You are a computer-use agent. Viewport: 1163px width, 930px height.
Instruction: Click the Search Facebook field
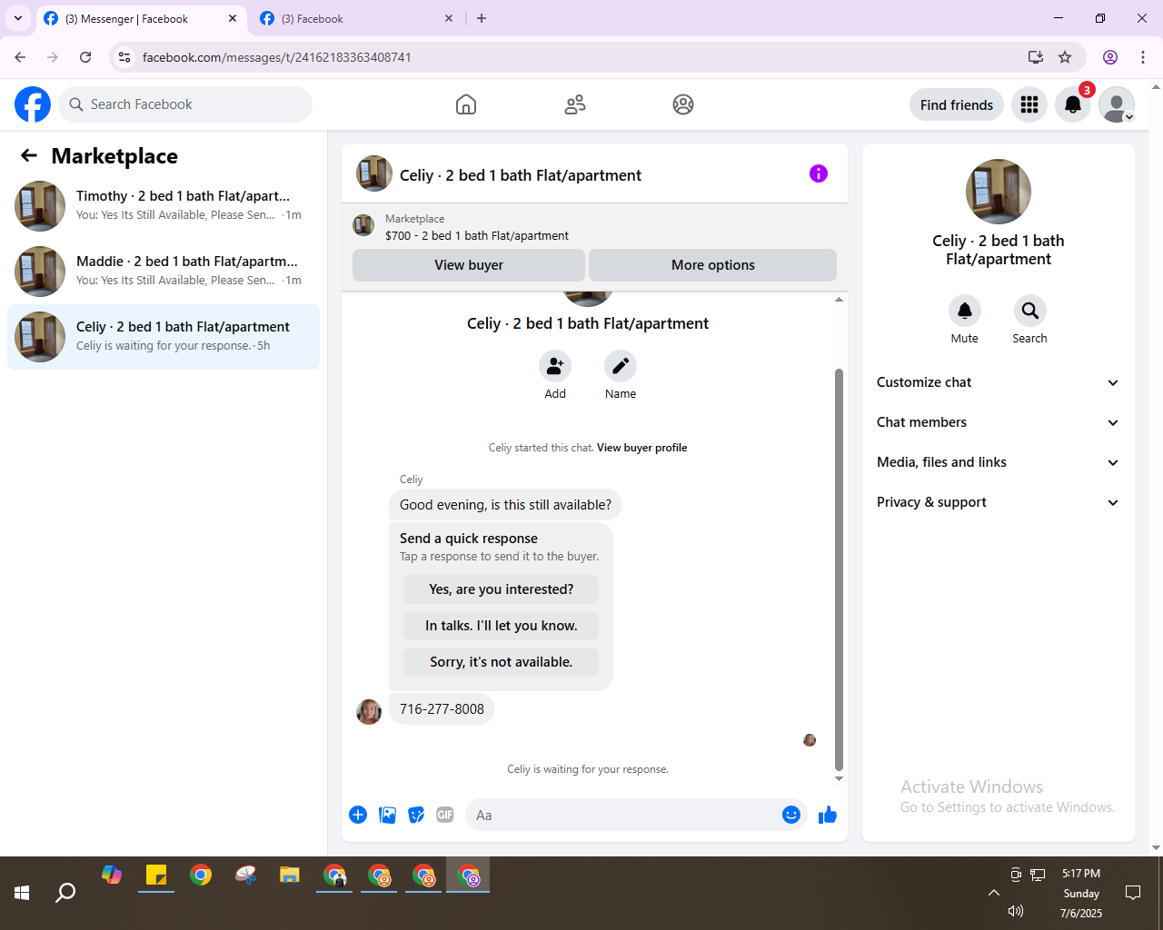(x=185, y=104)
